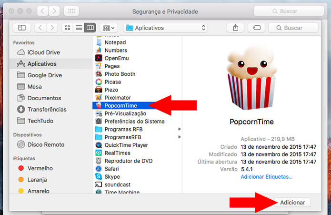
Task: Select Pixelmator in the app list
Action: tap(137, 98)
